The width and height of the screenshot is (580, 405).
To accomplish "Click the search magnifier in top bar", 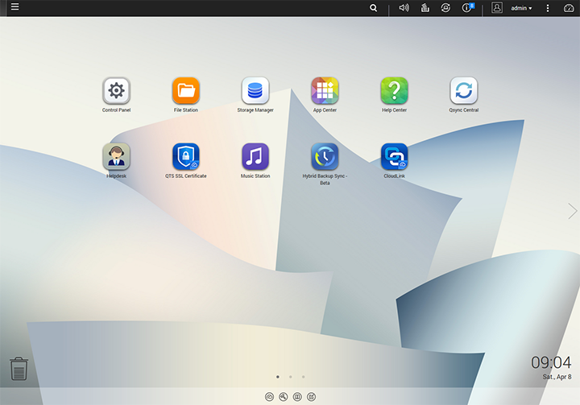I will pyautogui.click(x=373, y=8).
